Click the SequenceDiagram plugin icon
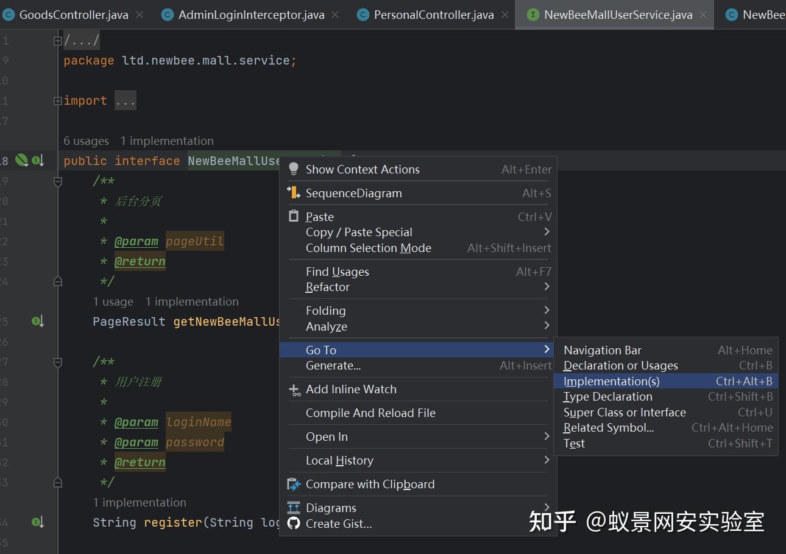The image size is (786, 554). click(x=294, y=193)
